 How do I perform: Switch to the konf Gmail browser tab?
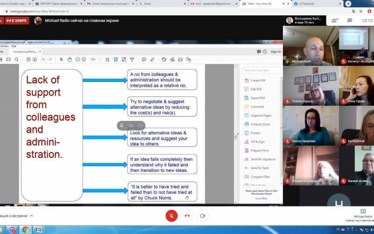pos(214,4)
